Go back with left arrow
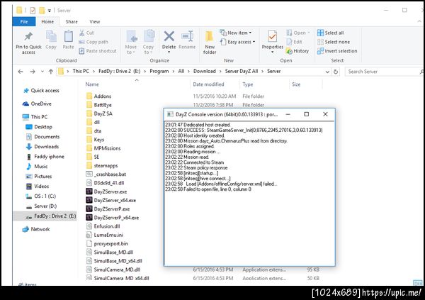Image resolution: width=425 pixels, height=300 pixels. [21, 72]
